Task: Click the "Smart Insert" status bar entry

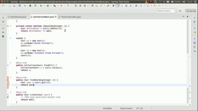Action: (126, 108)
